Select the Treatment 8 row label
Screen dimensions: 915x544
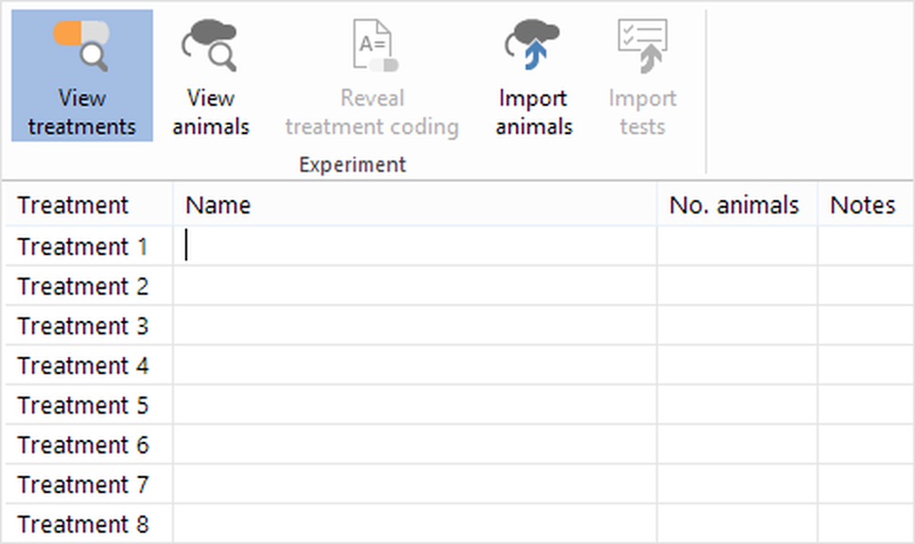(x=83, y=524)
